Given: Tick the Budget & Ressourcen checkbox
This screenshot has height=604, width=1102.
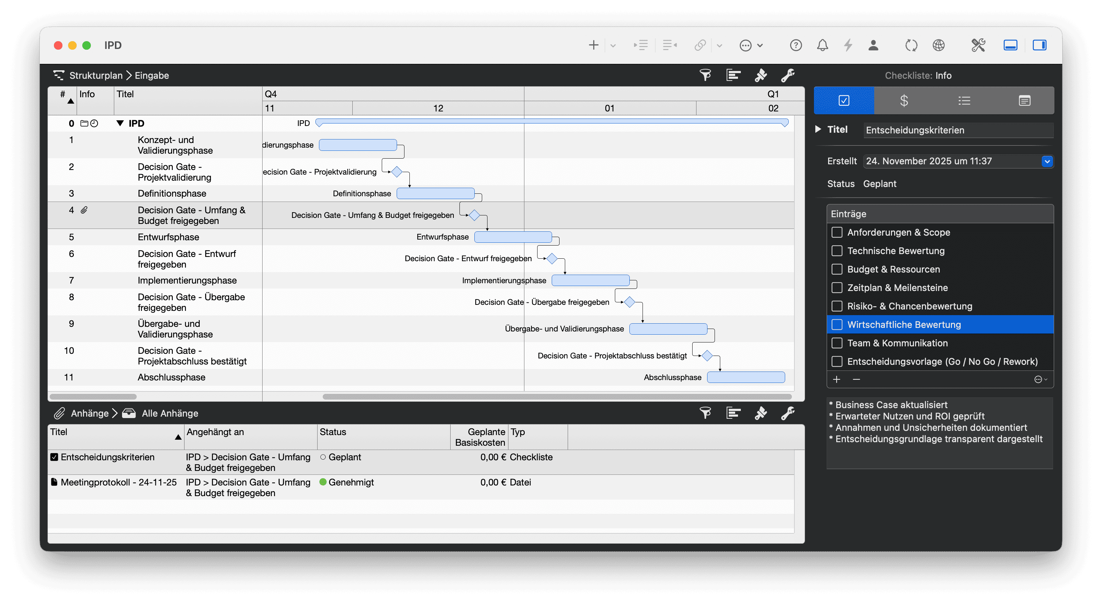Looking at the screenshot, I should [837, 269].
